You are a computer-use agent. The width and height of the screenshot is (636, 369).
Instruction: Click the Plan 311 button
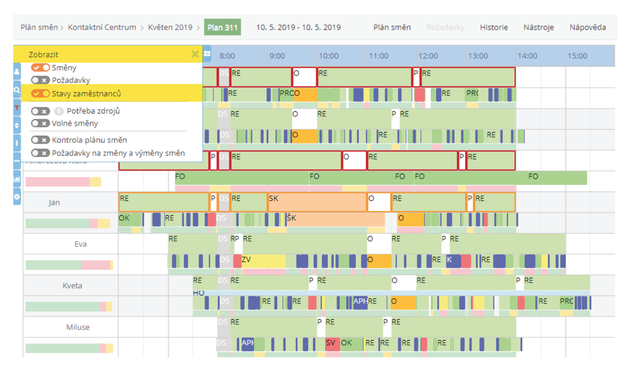(222, 27)
